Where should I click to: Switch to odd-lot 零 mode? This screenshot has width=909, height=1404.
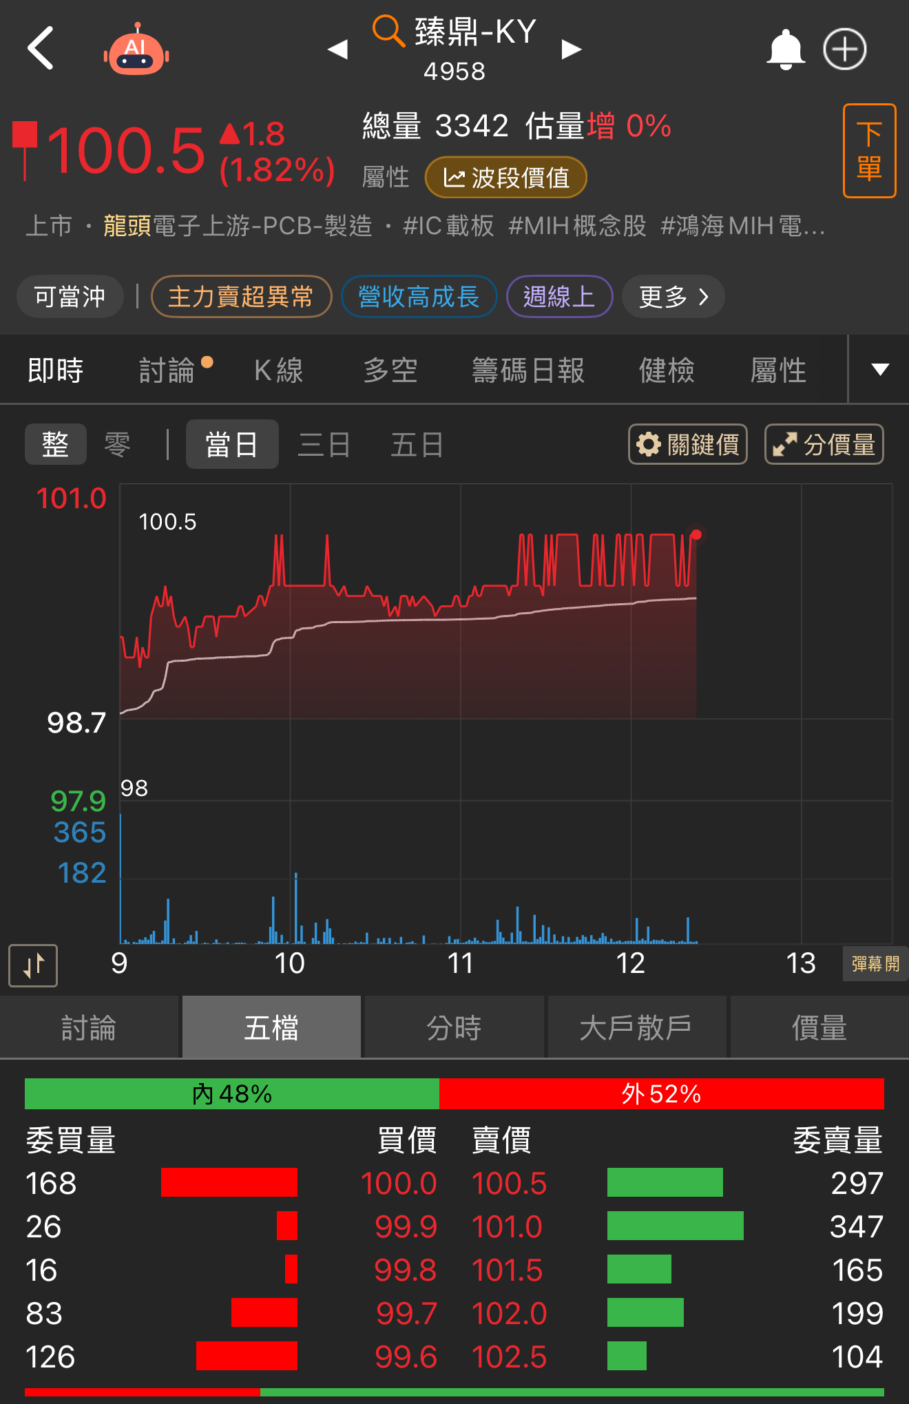tap(117, 445)
